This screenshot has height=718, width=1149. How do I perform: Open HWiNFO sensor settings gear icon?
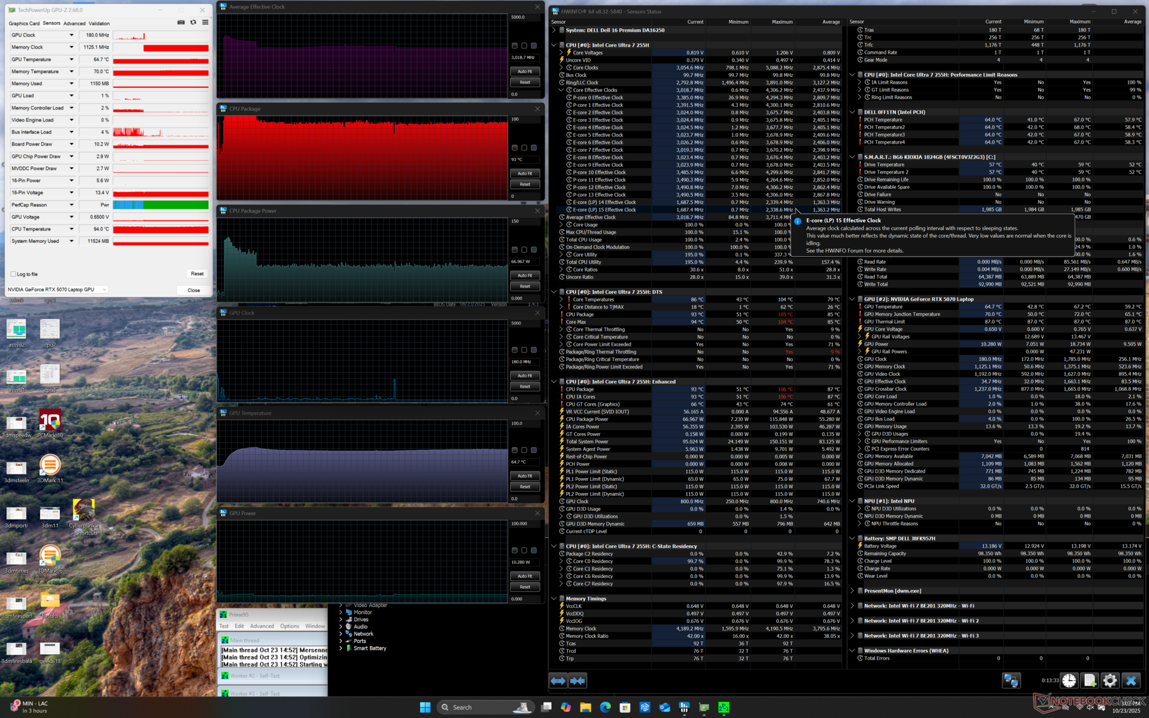click(1110, 680)
